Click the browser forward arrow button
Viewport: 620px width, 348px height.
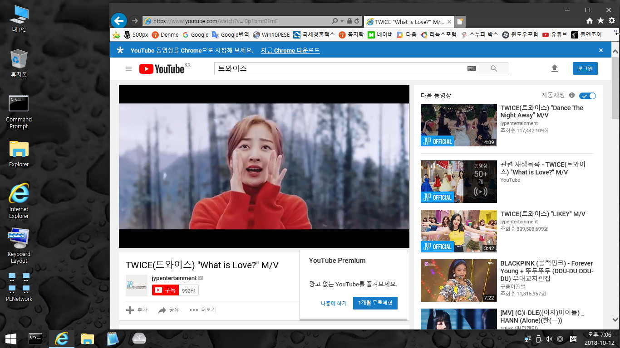pyautogui.click(x=135, y=21)
